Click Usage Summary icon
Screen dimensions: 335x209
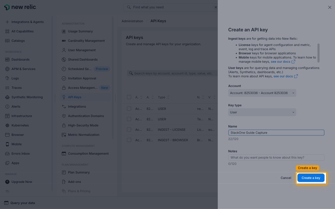click(x=64, y=31)
